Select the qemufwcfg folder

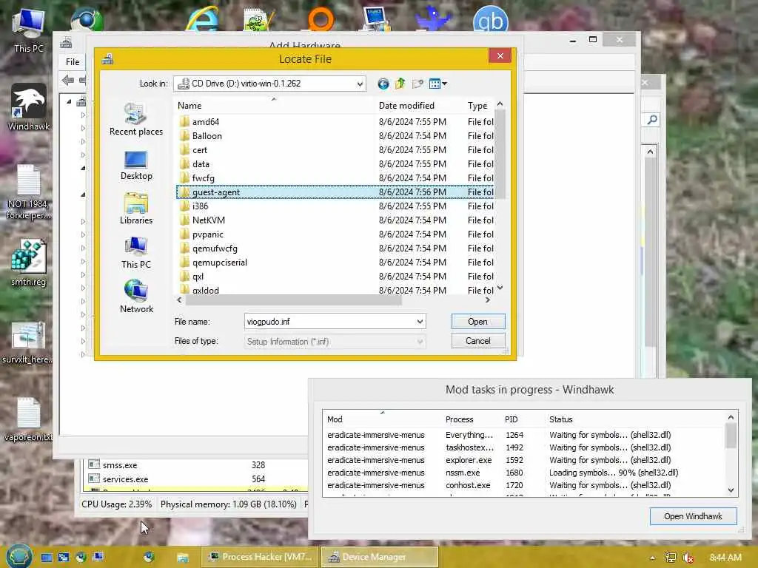click(335, 248)
